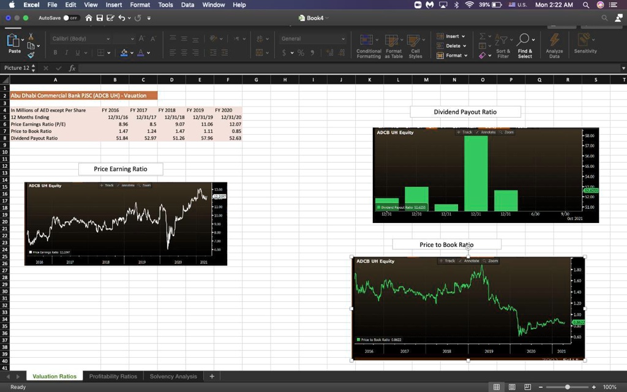Open the Insert menu in menu bar
627x392 pixels.
[113, 5]
